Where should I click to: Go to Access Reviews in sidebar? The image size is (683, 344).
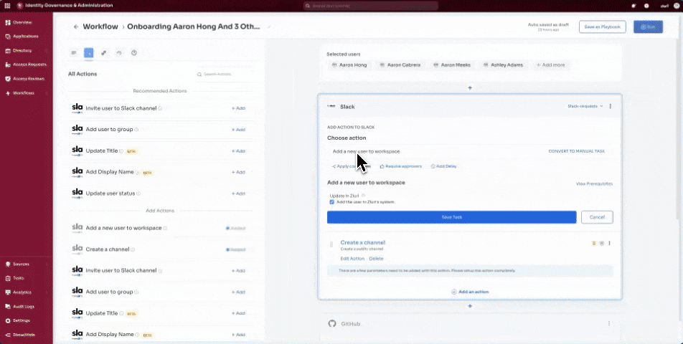(x=24, y=79)
